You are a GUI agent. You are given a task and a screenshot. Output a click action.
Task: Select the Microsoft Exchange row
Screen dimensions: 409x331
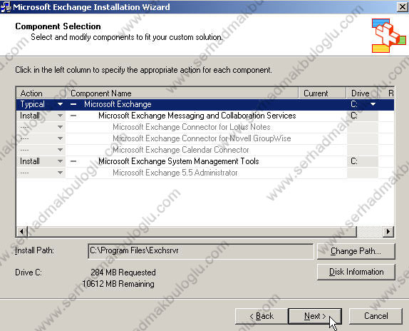coord(205,104)
